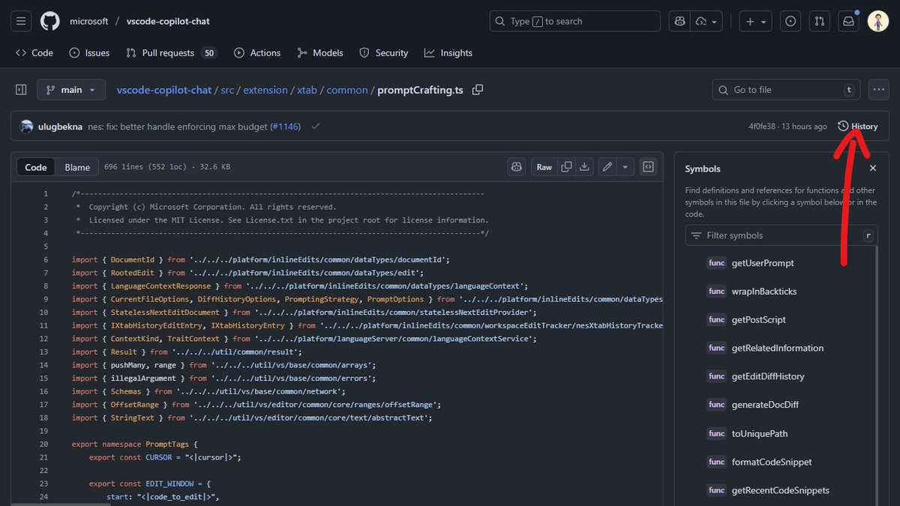Copy file path icon next to promptCrafting.ts

coord(478,90)
